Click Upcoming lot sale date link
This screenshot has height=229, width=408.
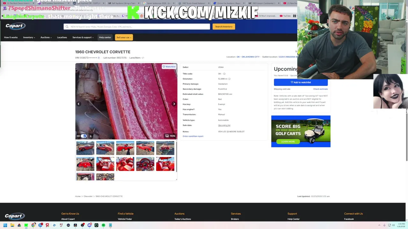pyautogui.click(x=224, y=125)
